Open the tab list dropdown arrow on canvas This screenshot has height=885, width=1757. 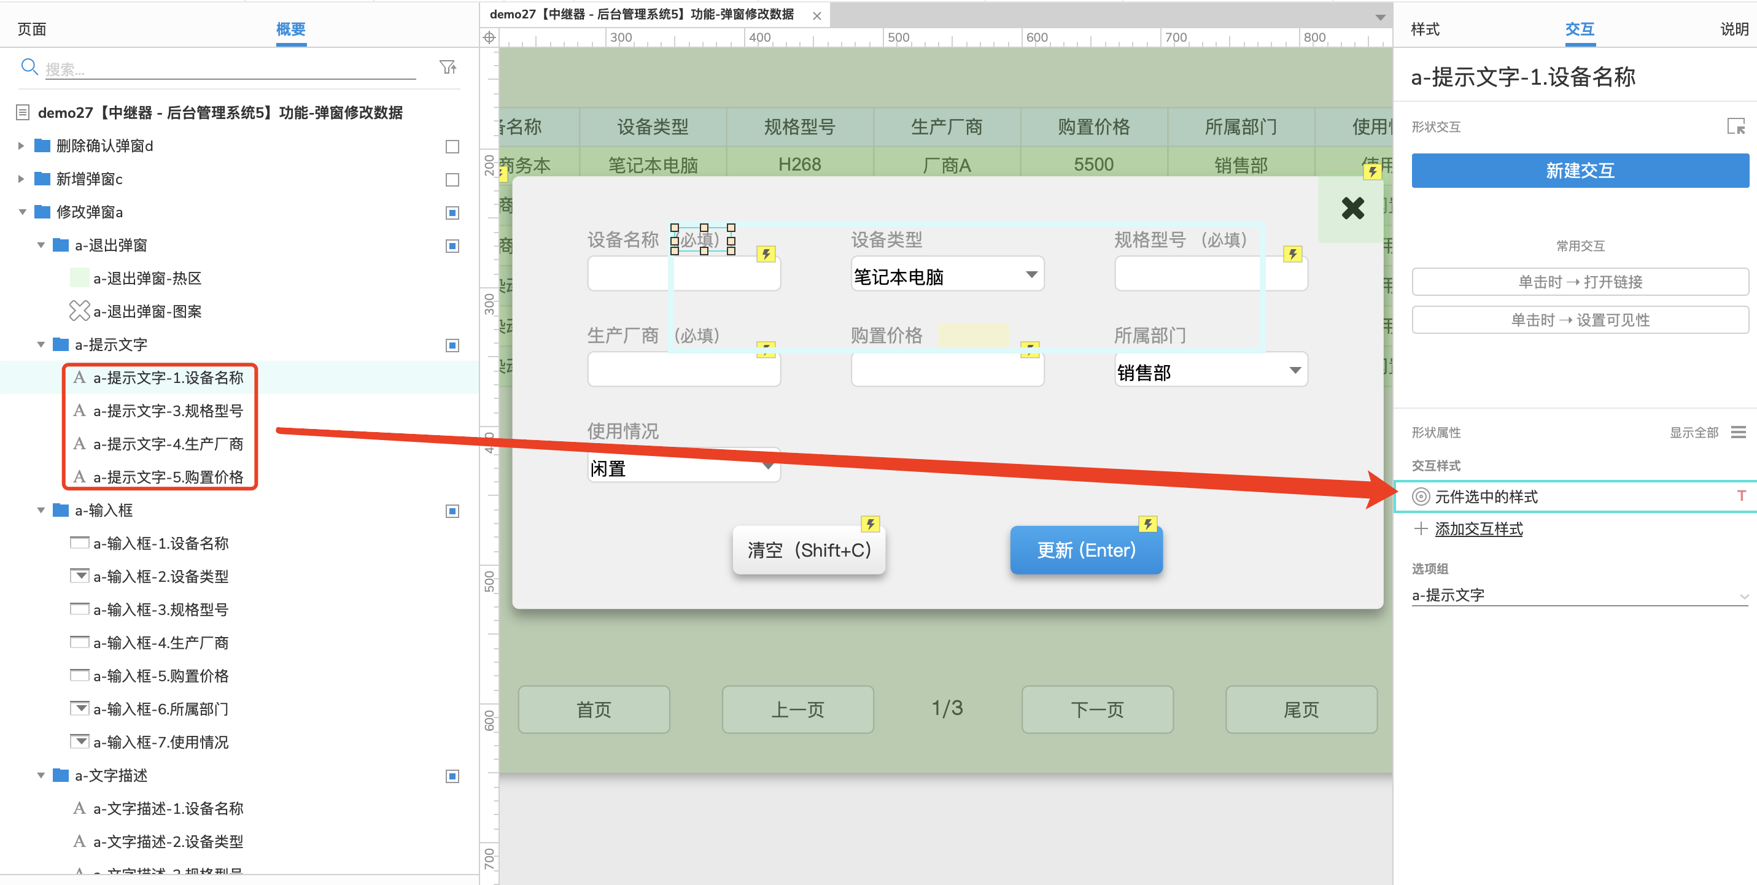(x=1380, y=17)
